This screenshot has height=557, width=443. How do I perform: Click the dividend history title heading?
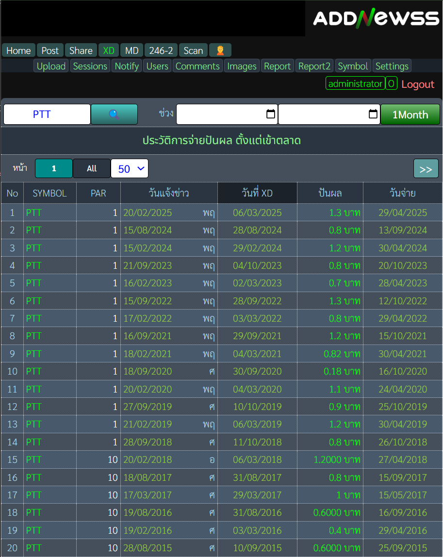tap(222, 140)
